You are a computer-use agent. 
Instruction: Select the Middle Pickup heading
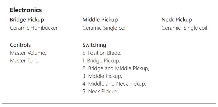click(x=100, y=20)
